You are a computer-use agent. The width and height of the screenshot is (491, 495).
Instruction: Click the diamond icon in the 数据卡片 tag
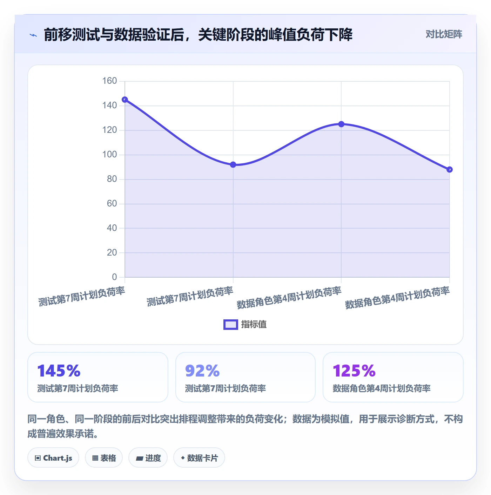click(183, 458)
